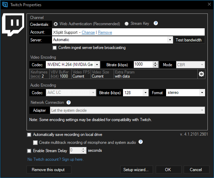Decrease video bitrate with down arrow
Viewport: 214px width, 178px height.
click(155, 66)
